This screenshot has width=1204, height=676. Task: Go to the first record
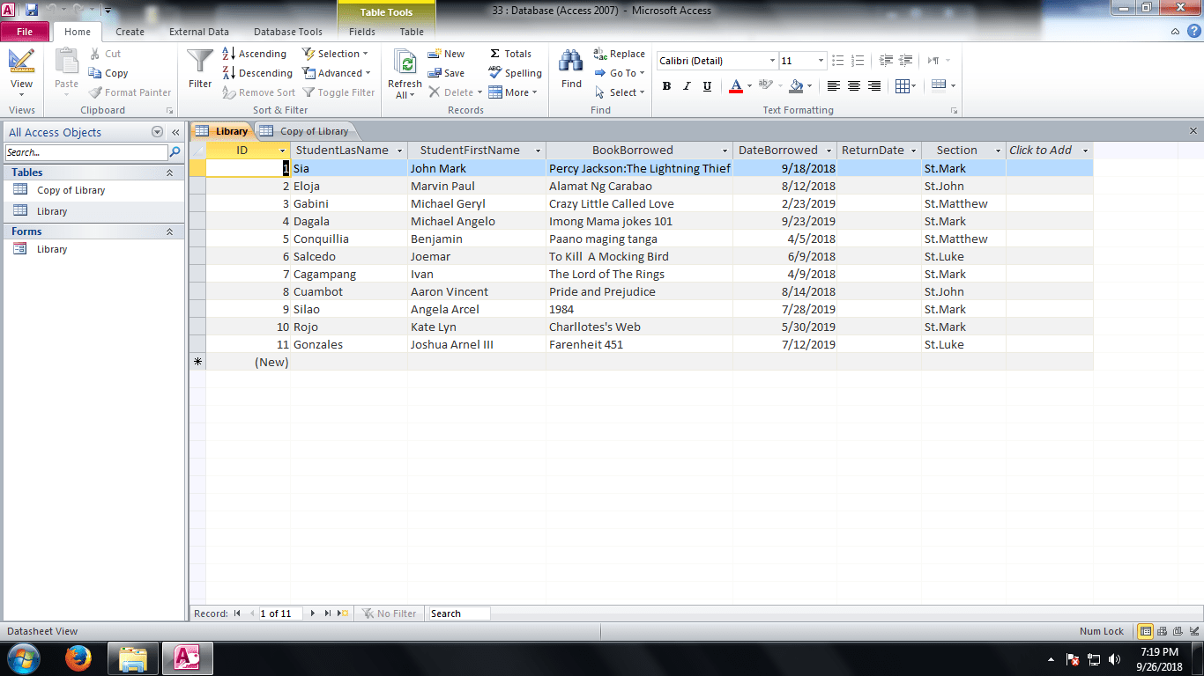237,614
